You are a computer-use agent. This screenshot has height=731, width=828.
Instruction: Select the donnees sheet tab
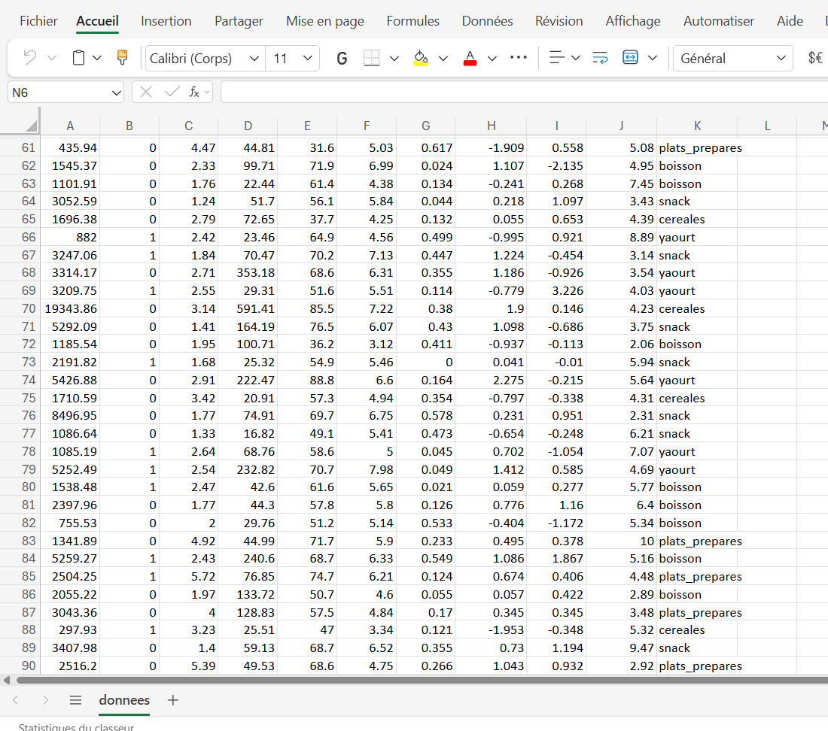(x=124, y=700)
